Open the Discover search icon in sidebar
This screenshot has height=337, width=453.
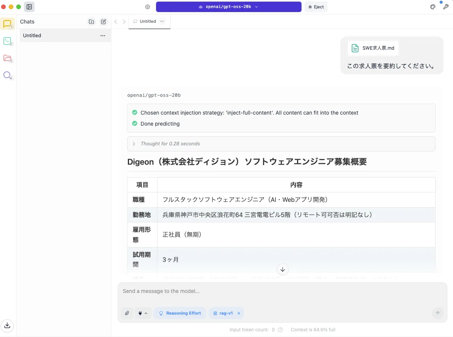(7, 75)
